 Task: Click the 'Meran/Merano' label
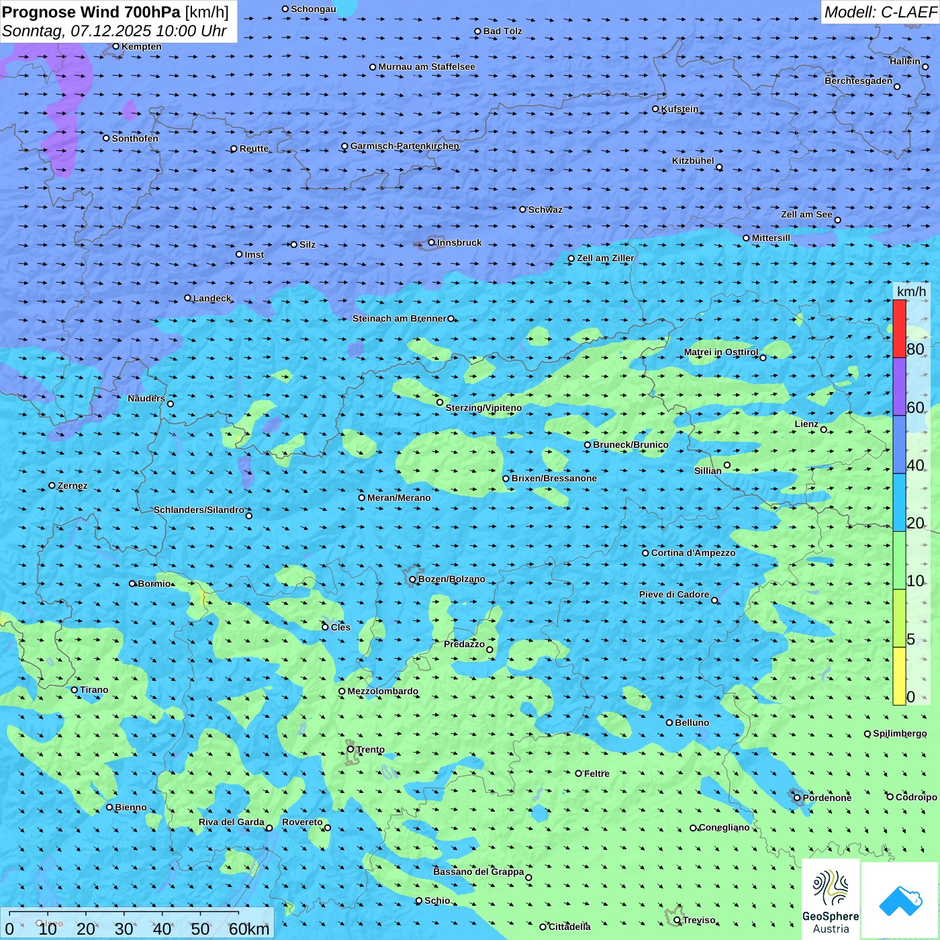[399, 498]
